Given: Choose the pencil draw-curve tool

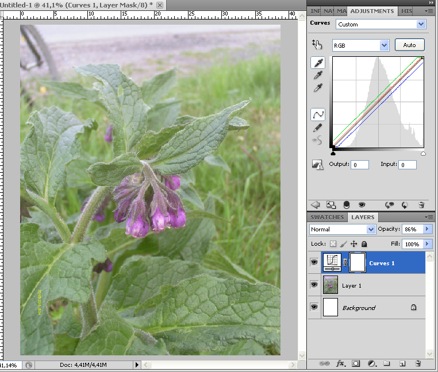Looking at the screenshot, I should [317, 127].
